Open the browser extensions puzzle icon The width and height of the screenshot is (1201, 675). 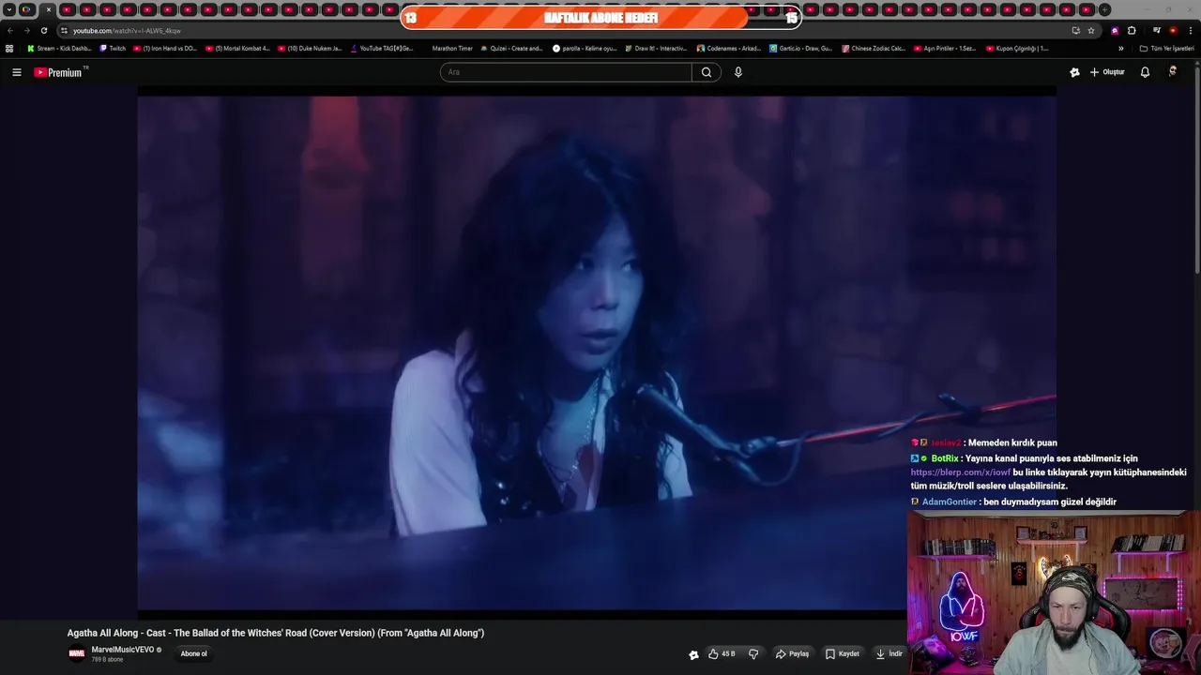pos(1132,30)
